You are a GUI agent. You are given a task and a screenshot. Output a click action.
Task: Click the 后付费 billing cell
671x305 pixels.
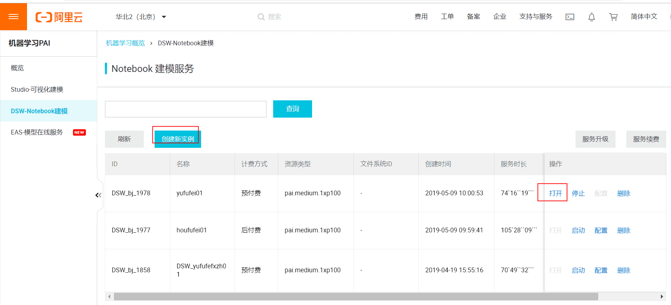pyautogui.click(x=251, y=230)
